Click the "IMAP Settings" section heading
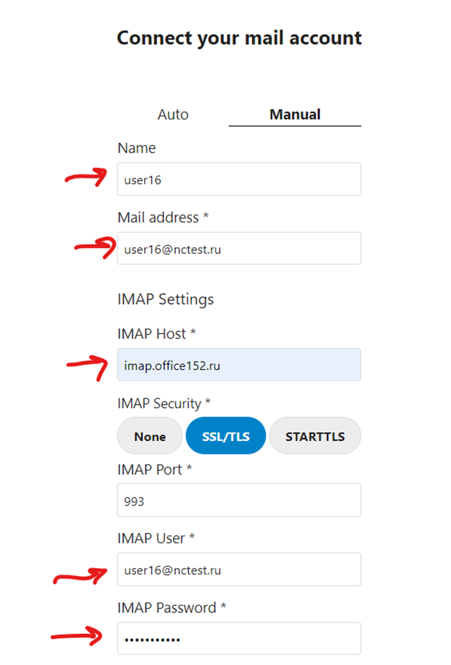The width and height of the screenshot is (451, 665). (165, 299)
